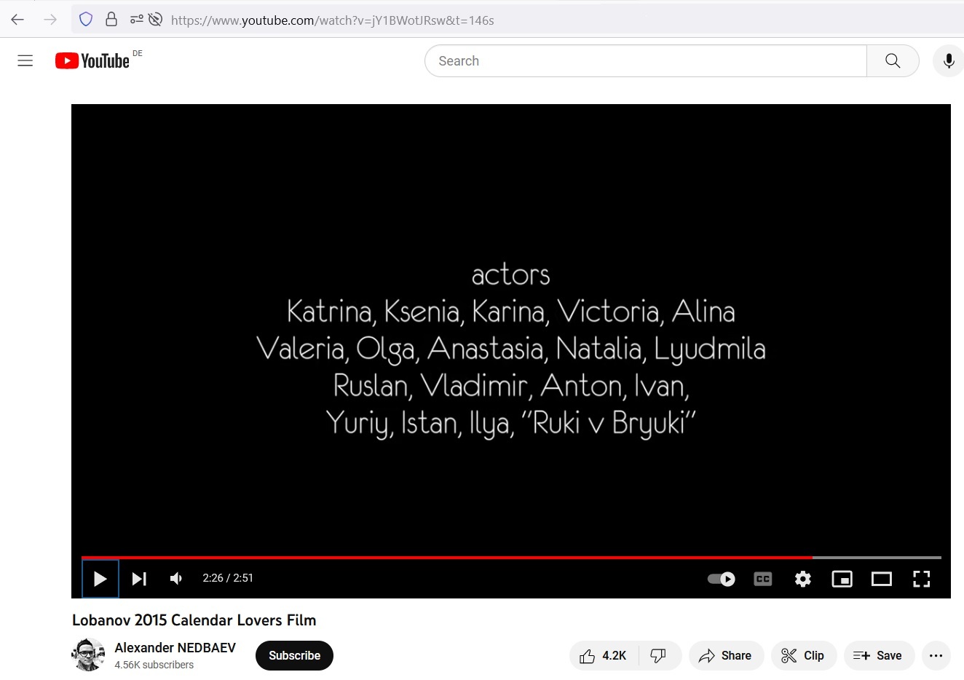Open Alexander NEDBAEV channel avatar
The height and width of the screenshot is (680, 964).
(x=88, y=655)
